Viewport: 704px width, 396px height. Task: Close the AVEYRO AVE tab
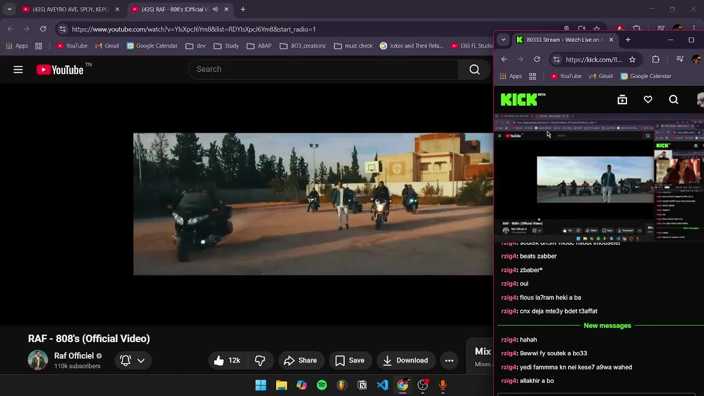117,9
